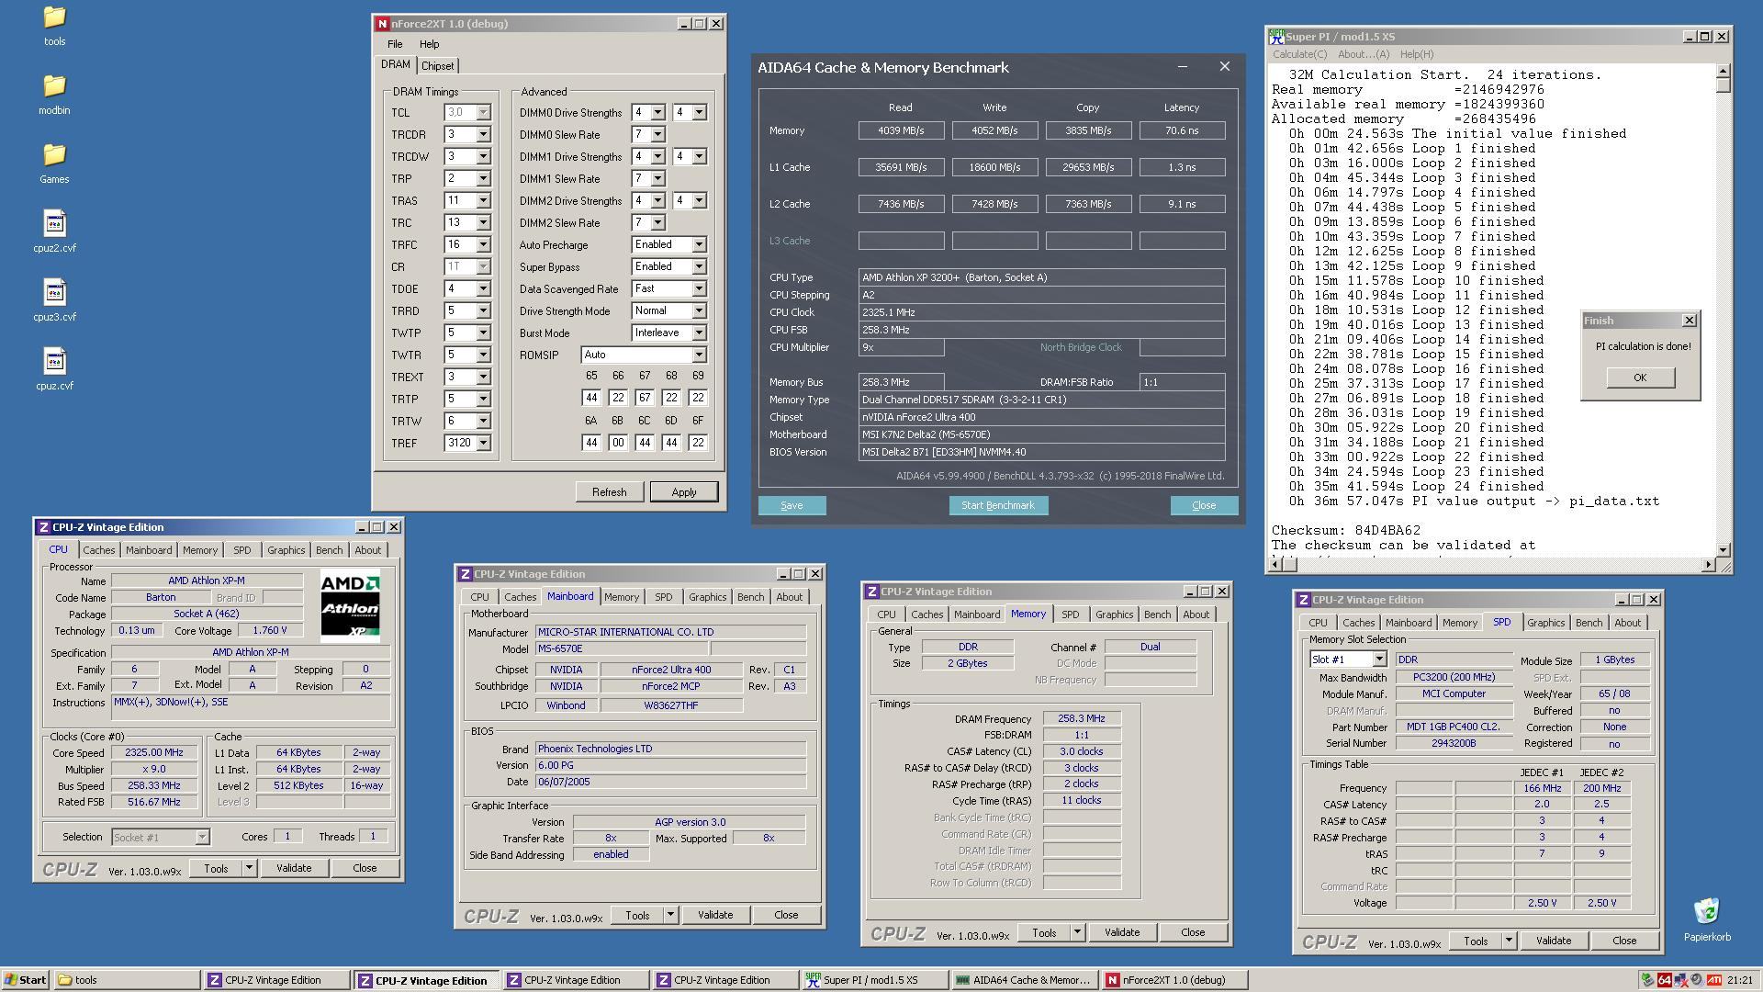Open Bench tab in CPU-Z Mainboard window
The width and height of the screenshot is (1763, 992).
pyautogui.click(x=750, y=597)
